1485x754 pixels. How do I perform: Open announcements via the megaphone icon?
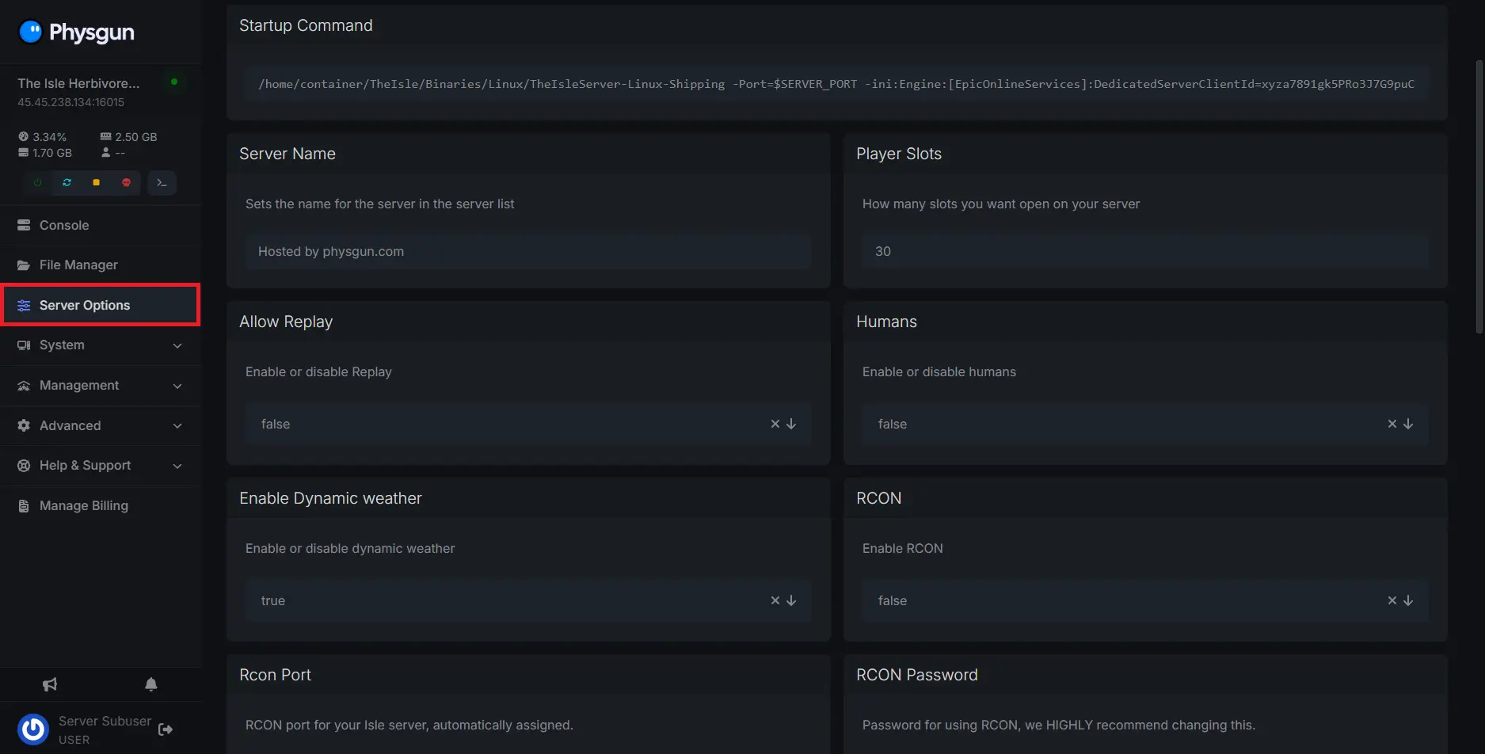point(50,684)
